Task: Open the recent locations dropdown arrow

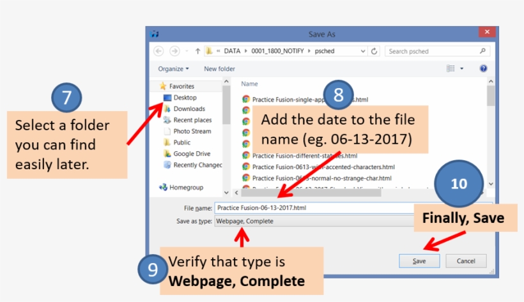Action: pyautogui.click(x=187, y=51)
